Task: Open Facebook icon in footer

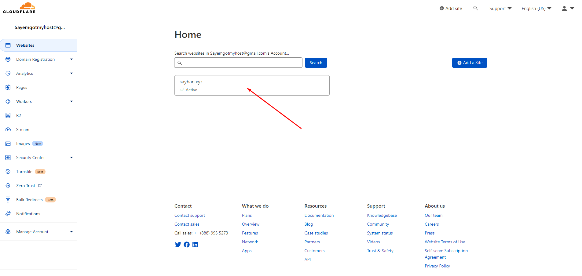Action: [187, 245]
